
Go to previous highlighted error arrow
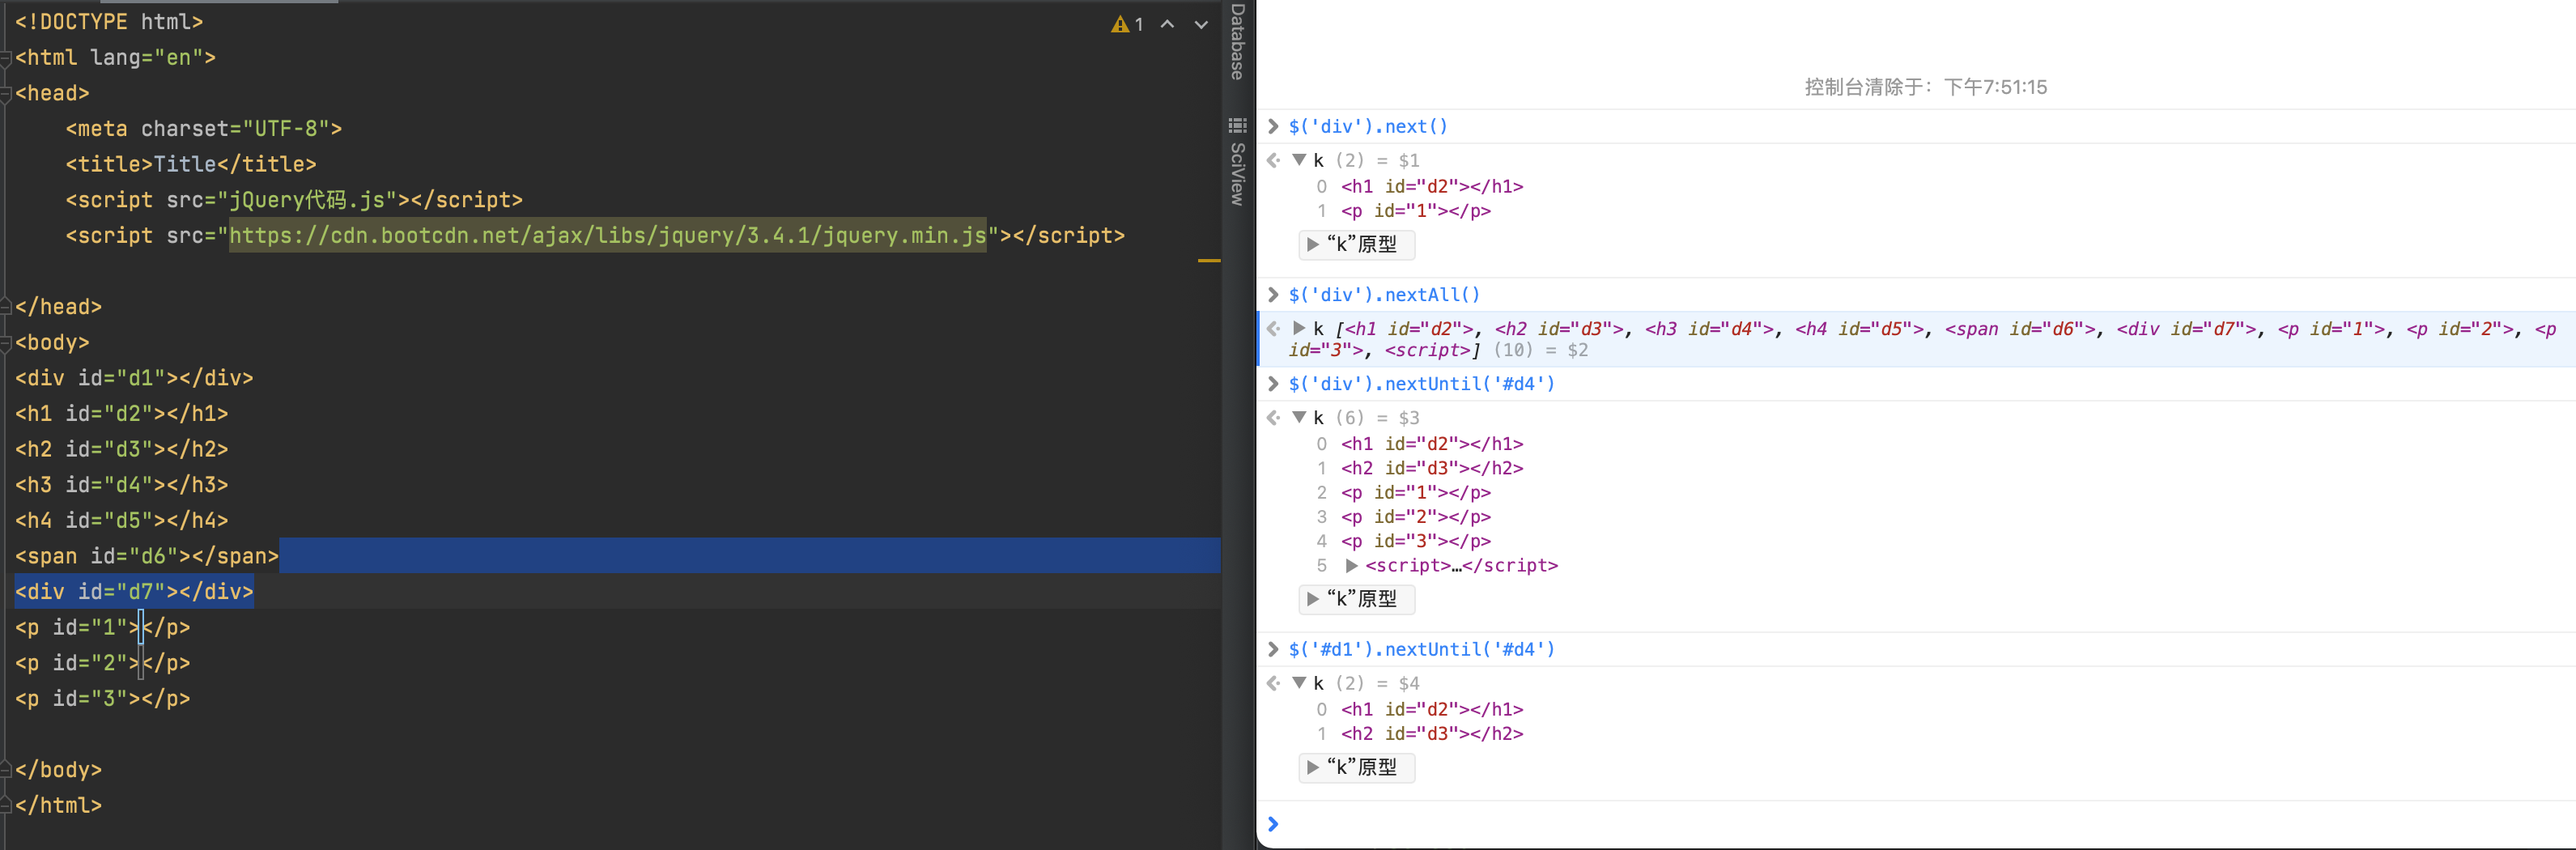(x=1167, y=24)
